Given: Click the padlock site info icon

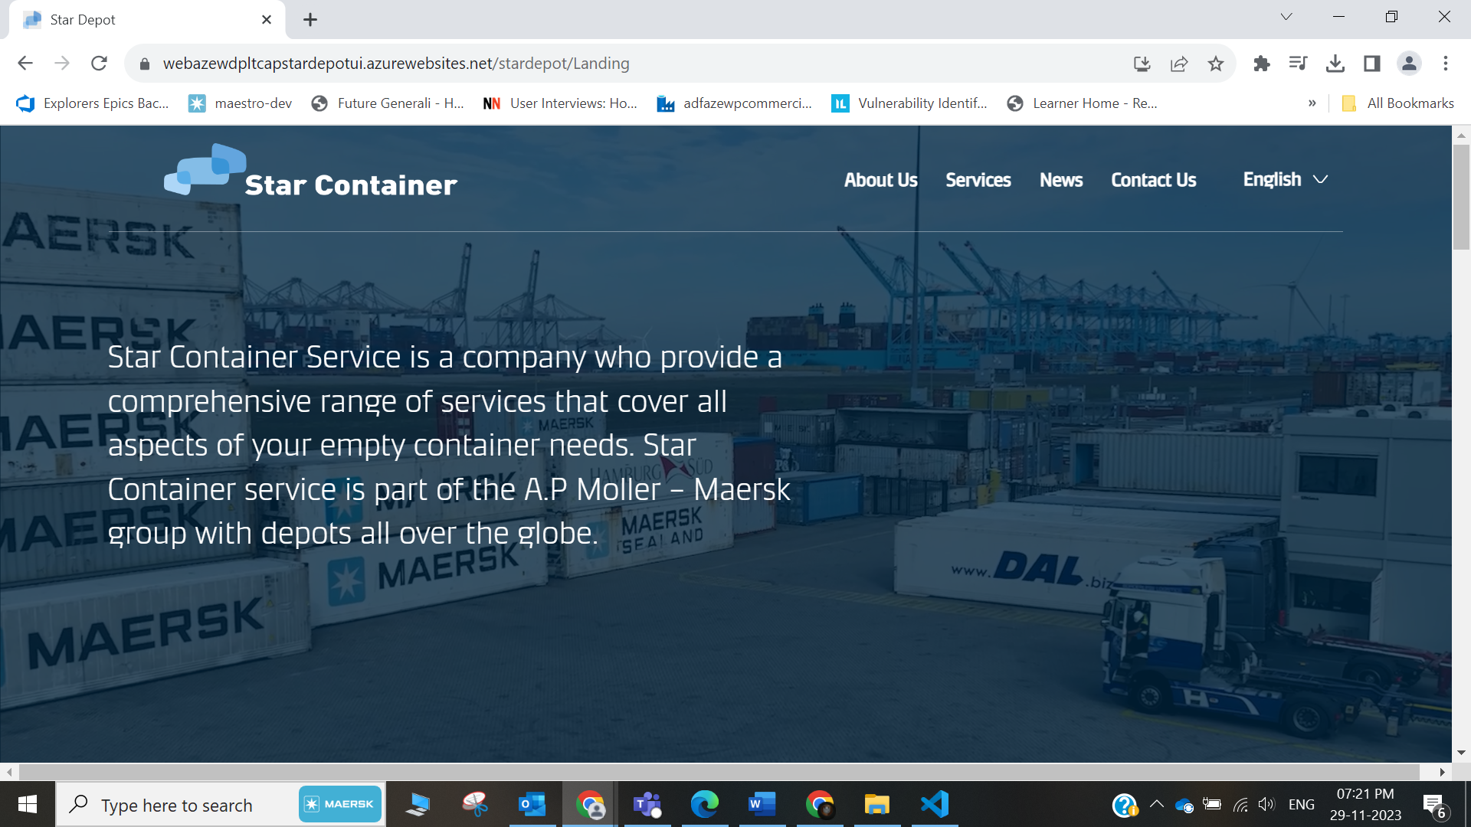Looking at the screenshot, I should (145, 64).
